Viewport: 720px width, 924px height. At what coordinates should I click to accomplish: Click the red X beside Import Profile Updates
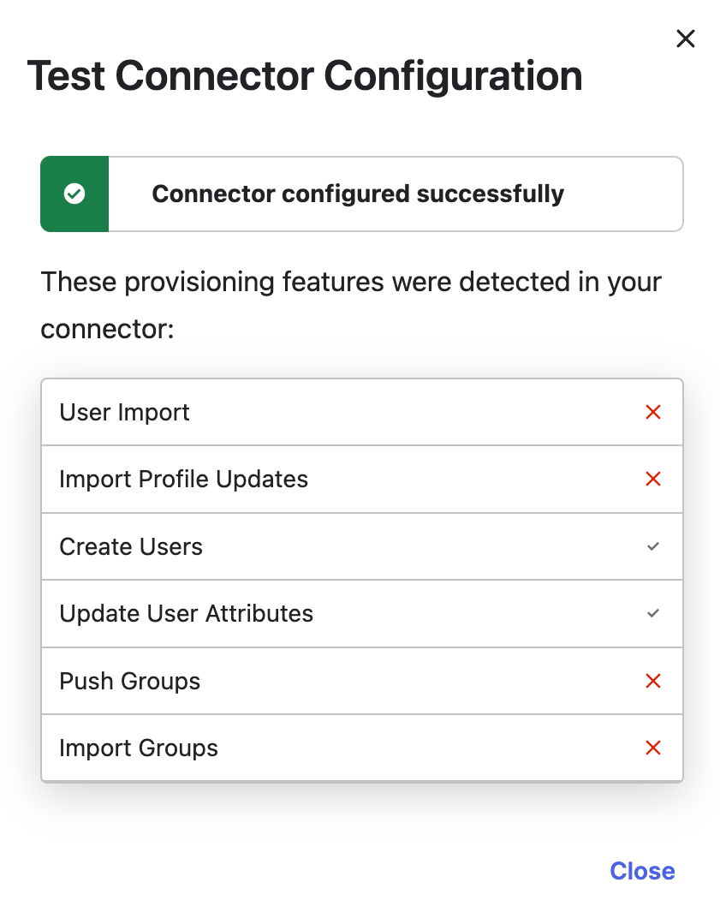653,479
